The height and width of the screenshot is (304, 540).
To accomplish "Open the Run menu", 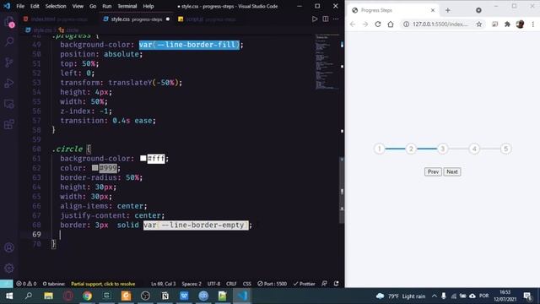I will (107, 6).
